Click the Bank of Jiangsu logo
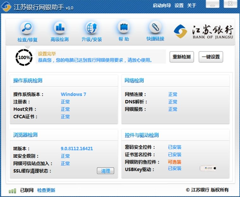The width and height of the screenshot is (240, 197). pos(203,31)
